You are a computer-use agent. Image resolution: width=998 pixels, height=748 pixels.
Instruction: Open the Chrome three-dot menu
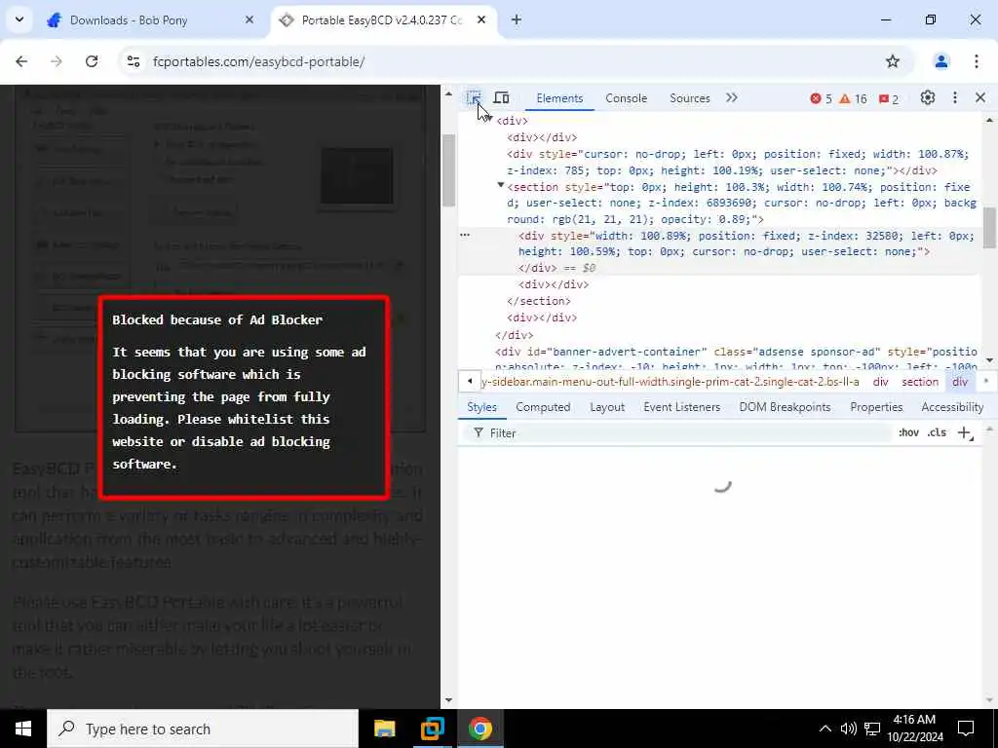[976, 61]
